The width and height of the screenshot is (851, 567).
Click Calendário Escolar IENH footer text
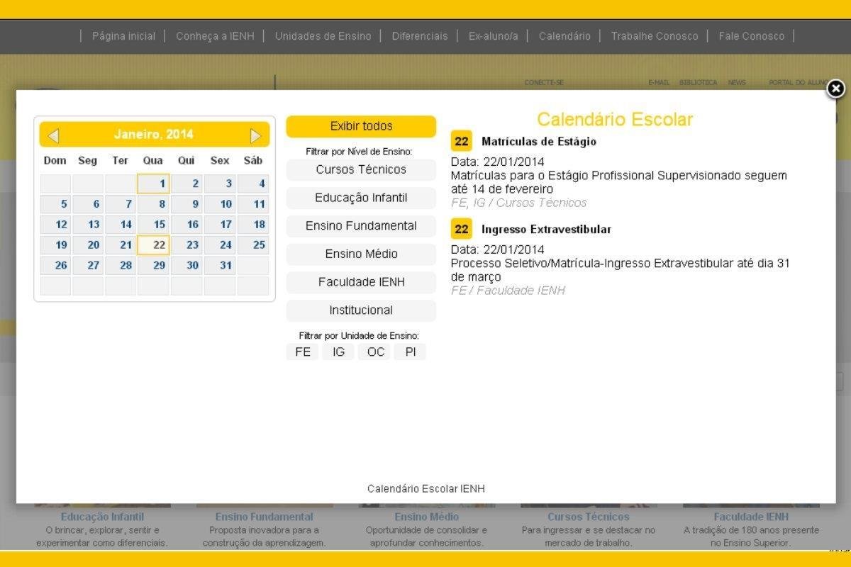point(426,489)
